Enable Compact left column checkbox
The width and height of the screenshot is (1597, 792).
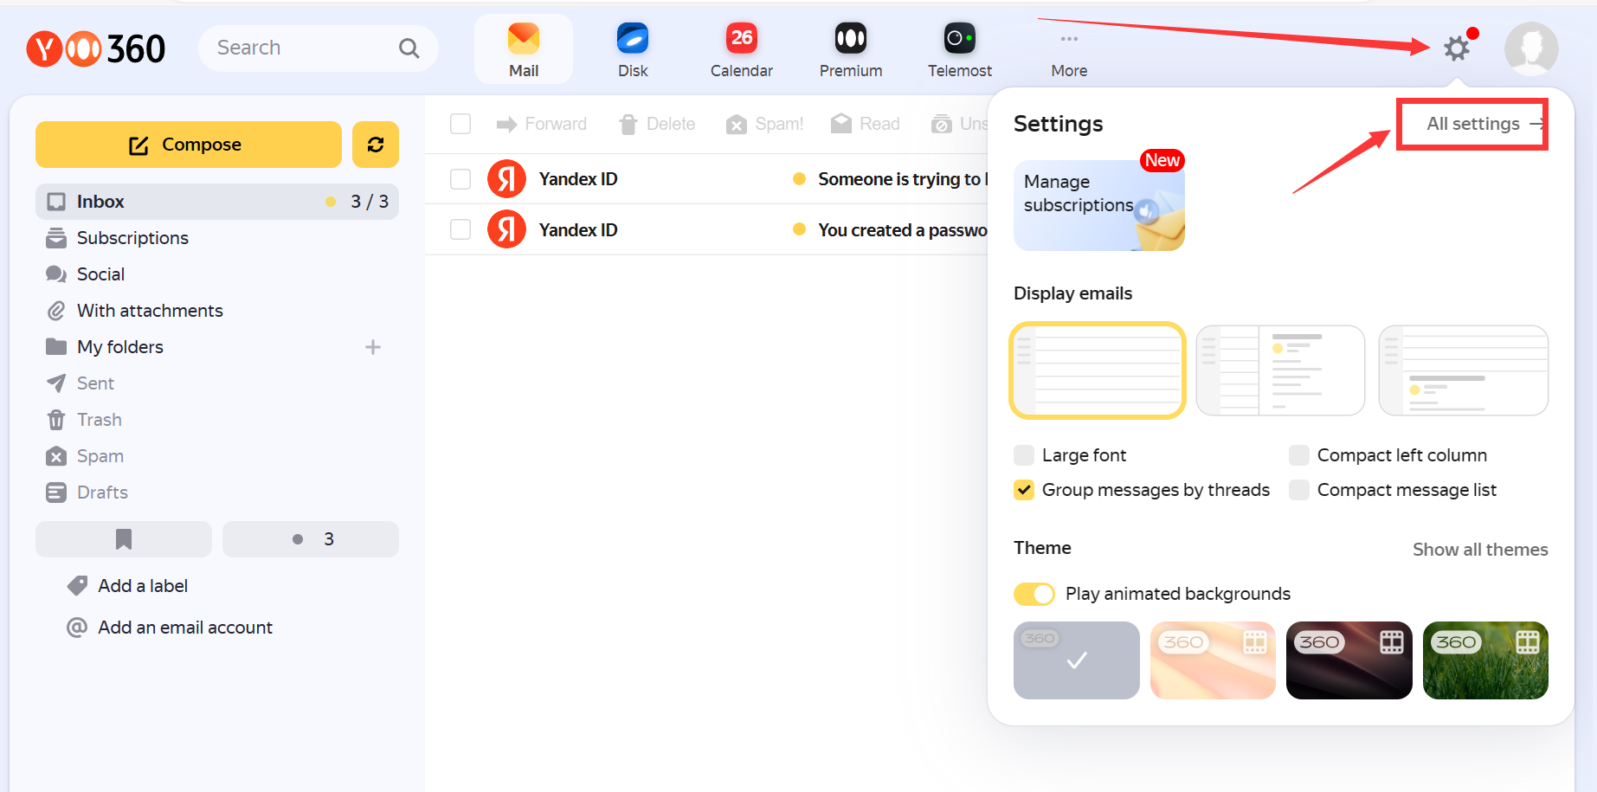[1299, 455]
